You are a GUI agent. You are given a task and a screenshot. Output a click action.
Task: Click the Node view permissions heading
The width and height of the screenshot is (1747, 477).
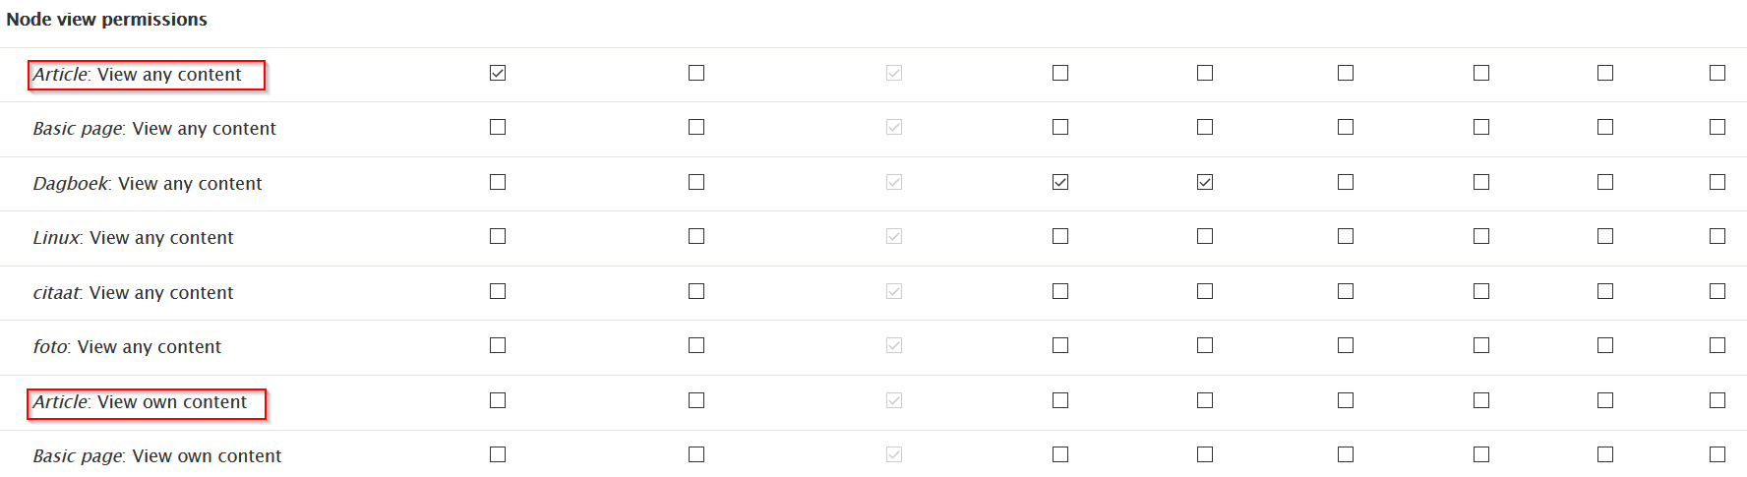[106, 20]
